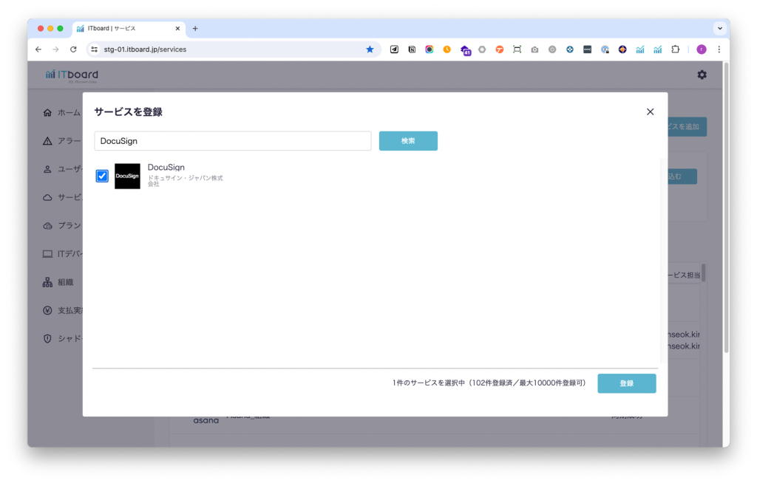The width and height of the screenshot is (757, 483).
Task: Open alerts via warning triangle icon
Action: (48, 141)
